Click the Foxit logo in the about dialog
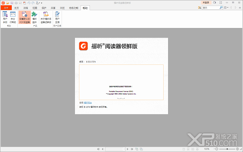The width and height of the screenshot is (243, 152). tap(83, 46)
